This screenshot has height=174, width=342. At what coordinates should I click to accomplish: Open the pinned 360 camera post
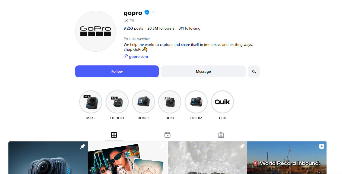tap(48, 158)
